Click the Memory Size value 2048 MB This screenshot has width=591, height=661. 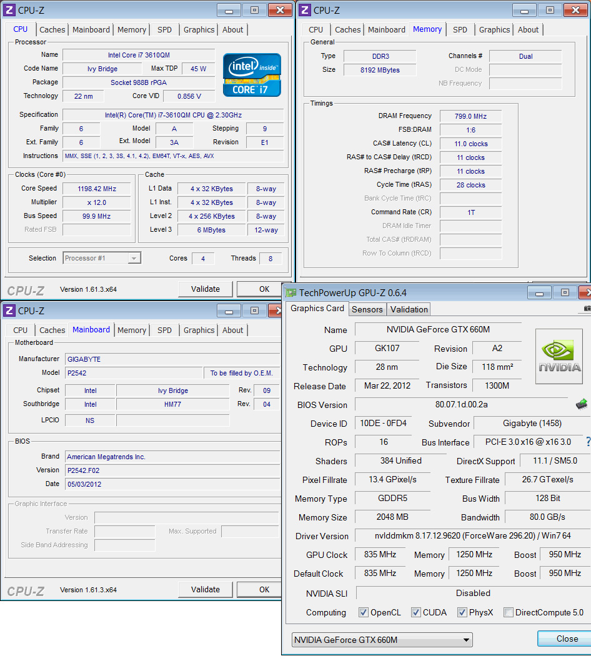coord(392,517)
